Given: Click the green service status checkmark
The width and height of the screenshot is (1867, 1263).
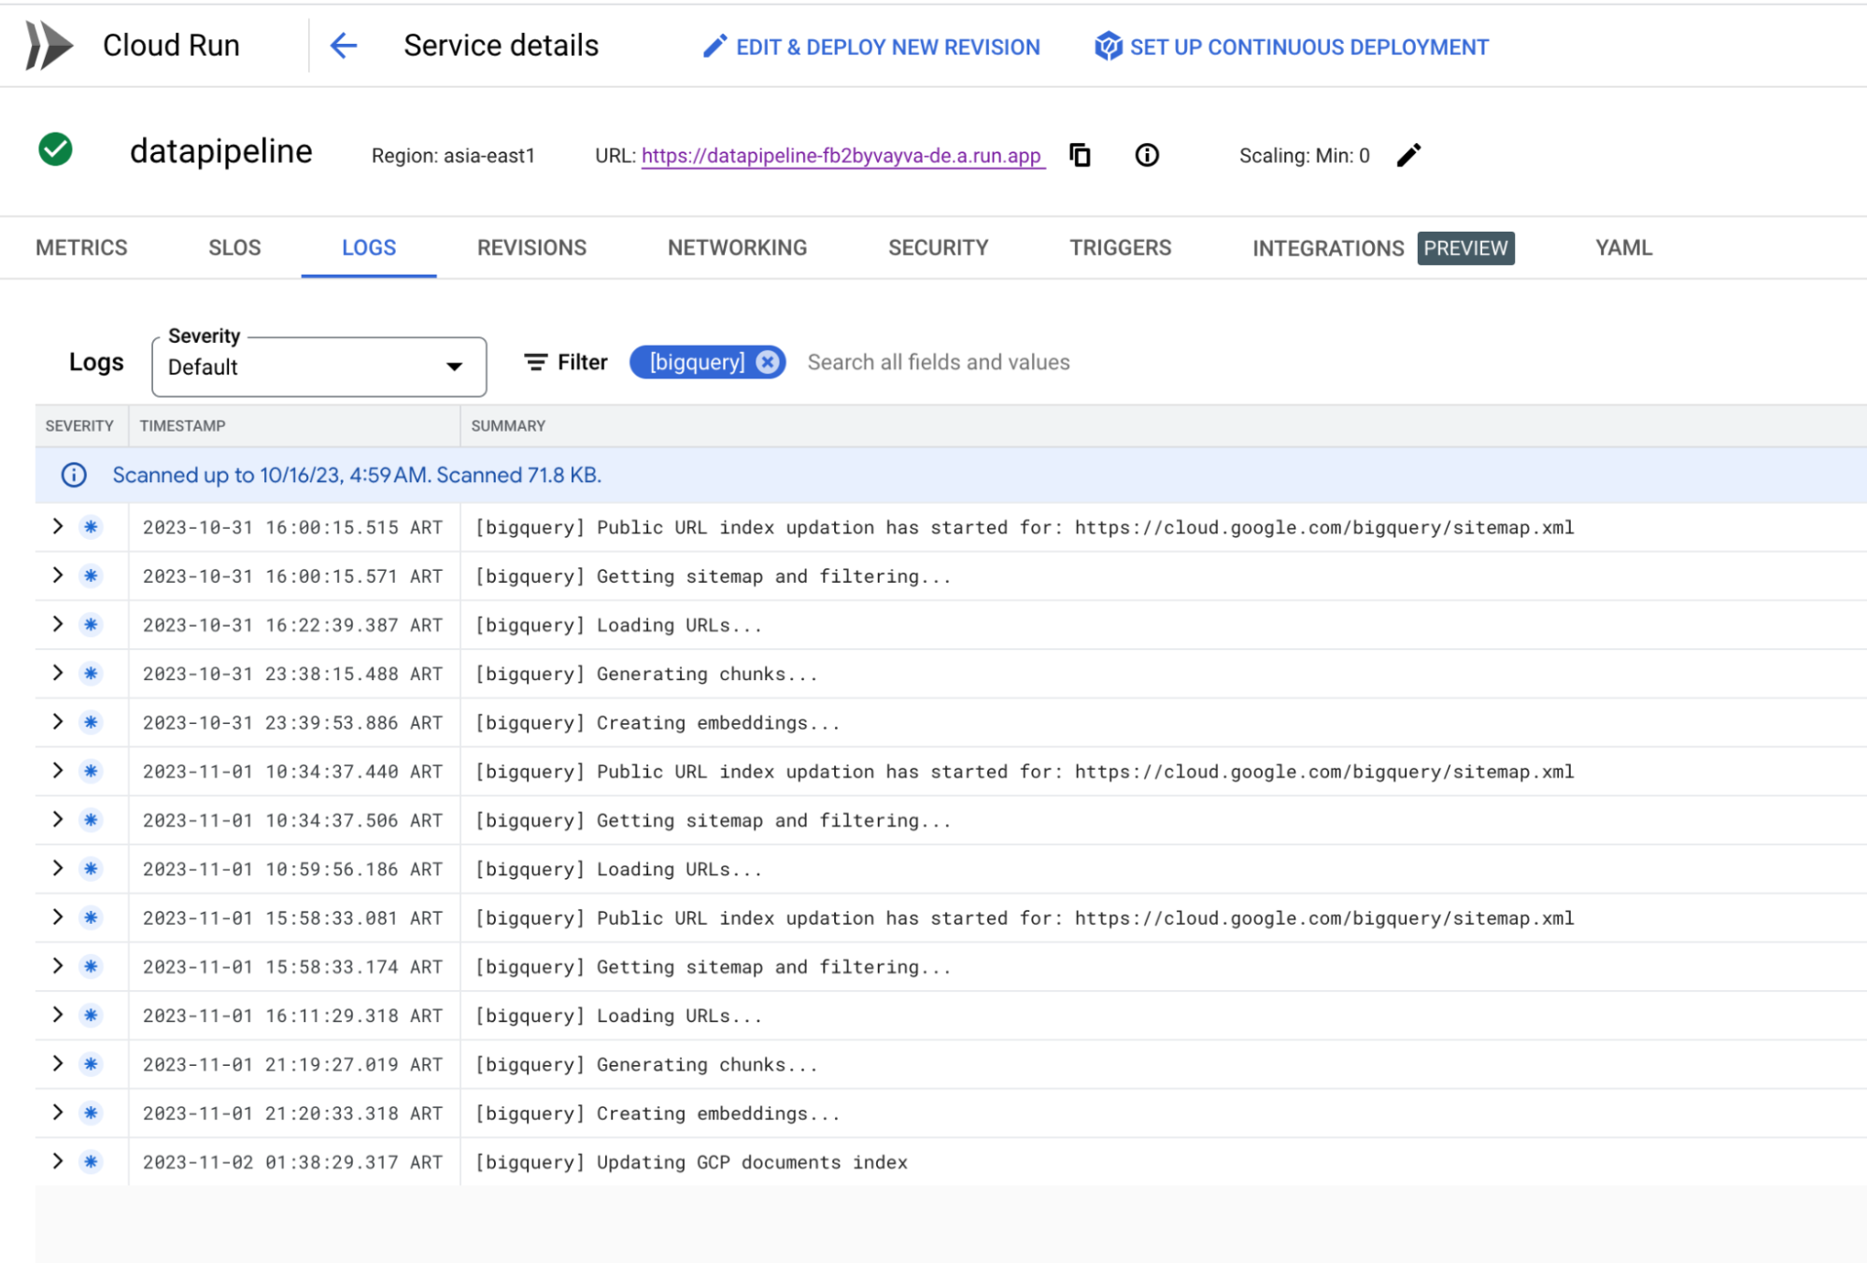Looking at the screenshot, I should coord(55,149).
